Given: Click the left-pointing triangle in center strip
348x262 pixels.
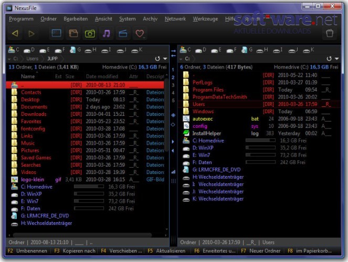Looking at the screenshot, I should pyautogui.click(x=173, y=151).
